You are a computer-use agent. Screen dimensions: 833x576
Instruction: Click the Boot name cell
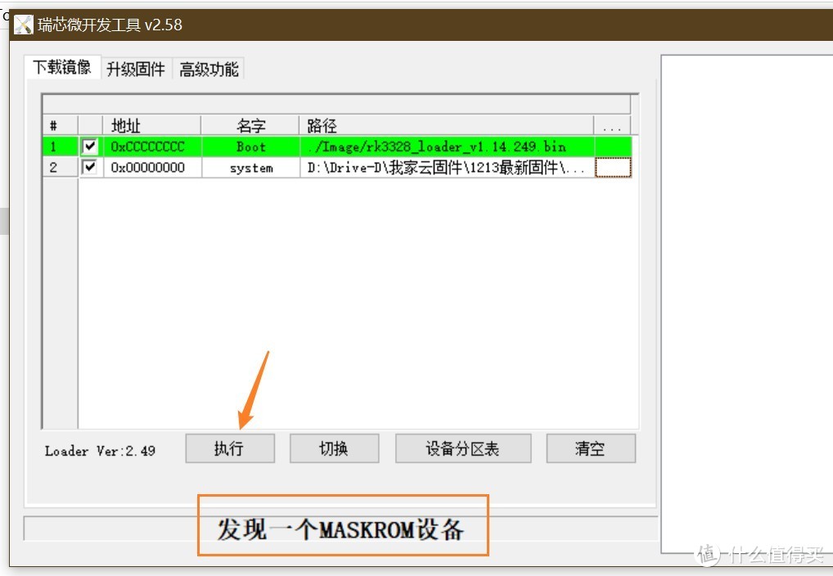[x=250, y=146]
